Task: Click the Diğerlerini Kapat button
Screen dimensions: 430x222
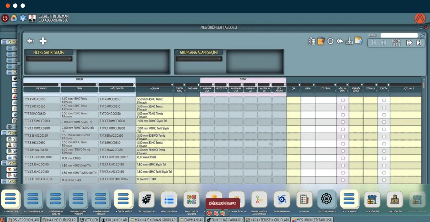Action: [222, 203]
